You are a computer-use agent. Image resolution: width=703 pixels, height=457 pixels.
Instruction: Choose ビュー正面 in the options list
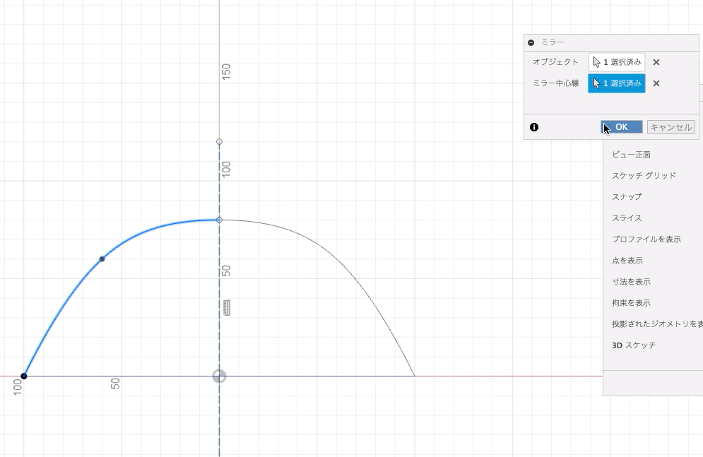tap(631, 154)
